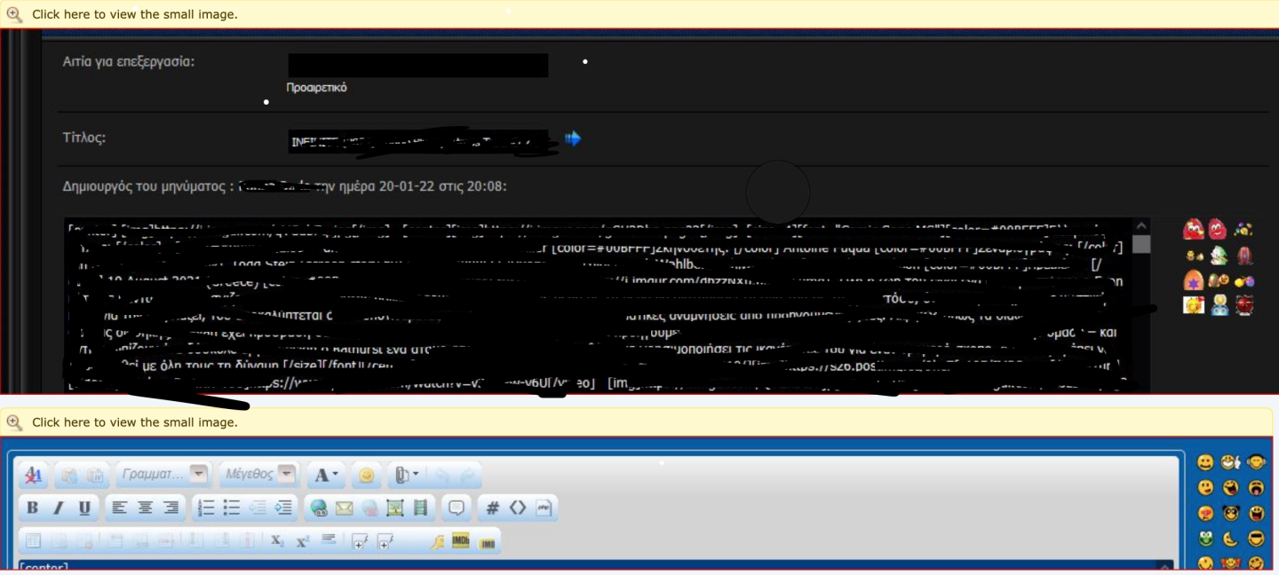The height and width of the screenshot is (575, 1279).
Task: Align text right
Action: (x=171, y=508)
